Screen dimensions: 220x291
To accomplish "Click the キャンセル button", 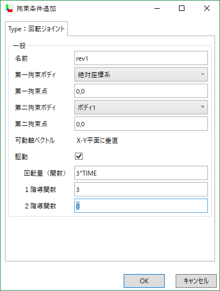I will coord(196,281).
